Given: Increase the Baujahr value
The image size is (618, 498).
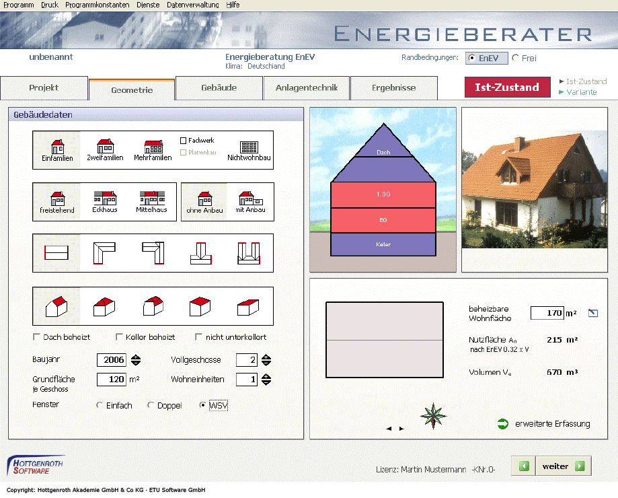Looking at the screenshot, I should click(x=136, y=357).
